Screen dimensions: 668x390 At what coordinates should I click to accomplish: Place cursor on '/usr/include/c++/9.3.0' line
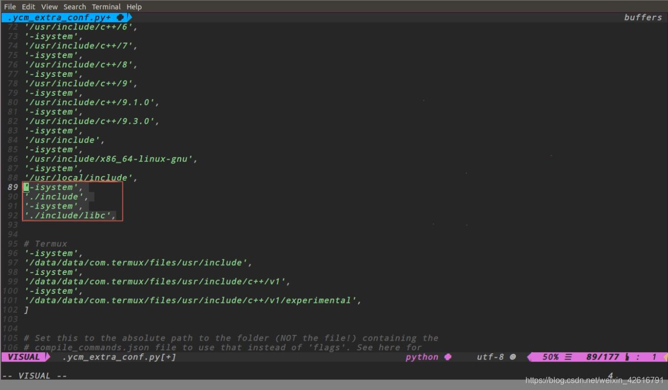tap(92, 121)
